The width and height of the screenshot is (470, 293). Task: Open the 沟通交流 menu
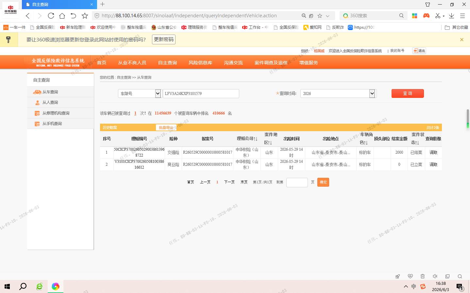(x=233, y=63)
